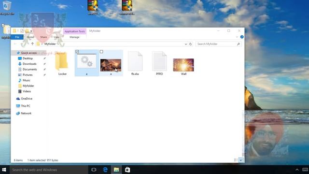Go back with the Back arrow
The width and height of the screenshot is (309, 174).
[x=15, y=44]
